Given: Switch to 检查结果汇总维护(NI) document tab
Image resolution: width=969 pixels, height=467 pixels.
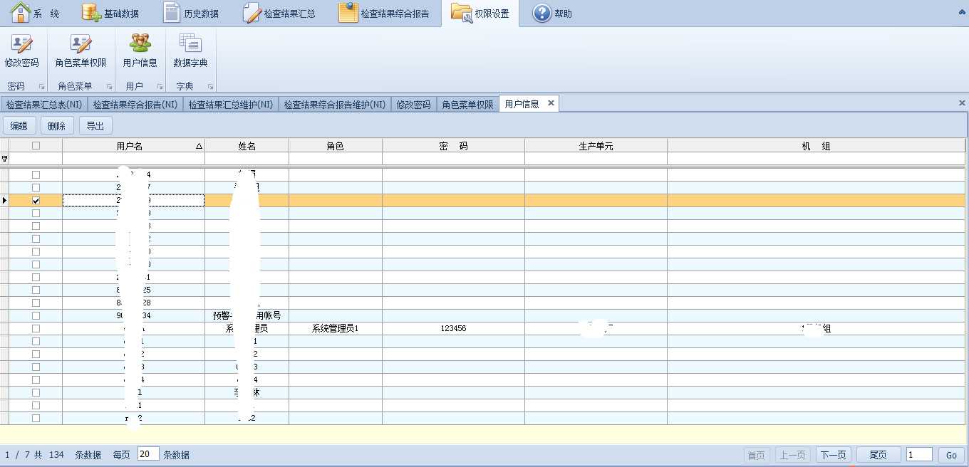Looking at the screenshot, I should pyautogui.click(x=231, y=105).
